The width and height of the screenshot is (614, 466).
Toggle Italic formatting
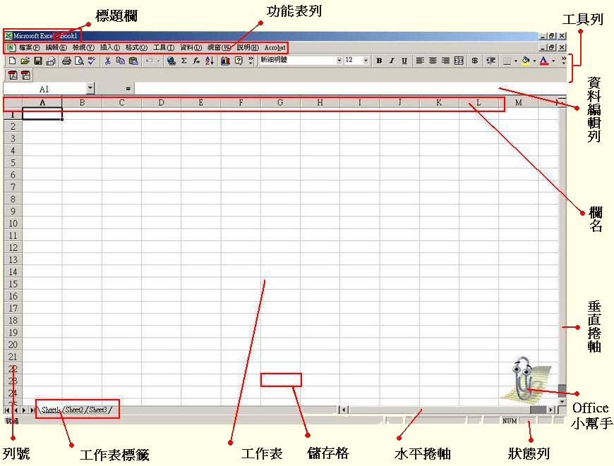pos(392,61)
